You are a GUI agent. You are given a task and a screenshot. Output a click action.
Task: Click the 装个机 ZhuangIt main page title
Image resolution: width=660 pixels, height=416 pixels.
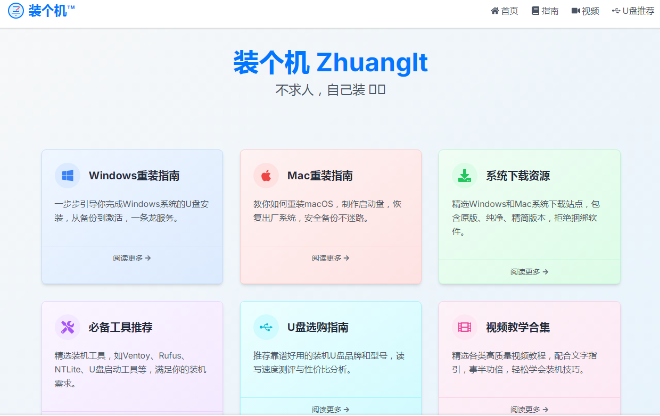pyautogui.click(x=331, y=63)
